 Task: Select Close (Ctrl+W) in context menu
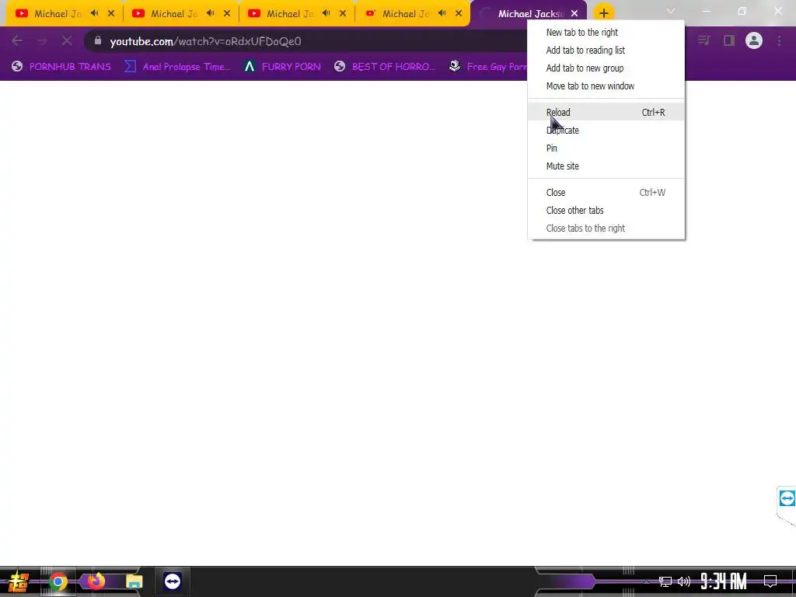click(606, 193)
